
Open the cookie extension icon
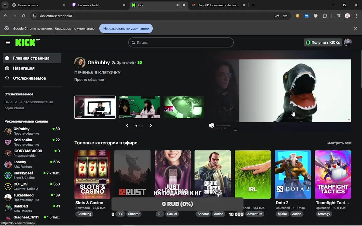[x=298, y=16]
